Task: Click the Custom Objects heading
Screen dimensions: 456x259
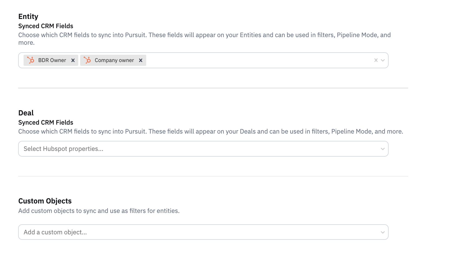Action: [x=45, y=201]
